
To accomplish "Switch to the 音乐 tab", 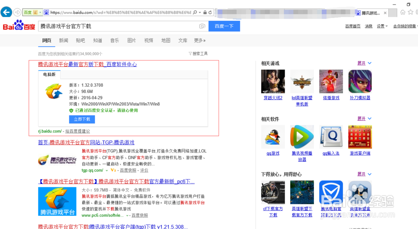I will (115, 40).
